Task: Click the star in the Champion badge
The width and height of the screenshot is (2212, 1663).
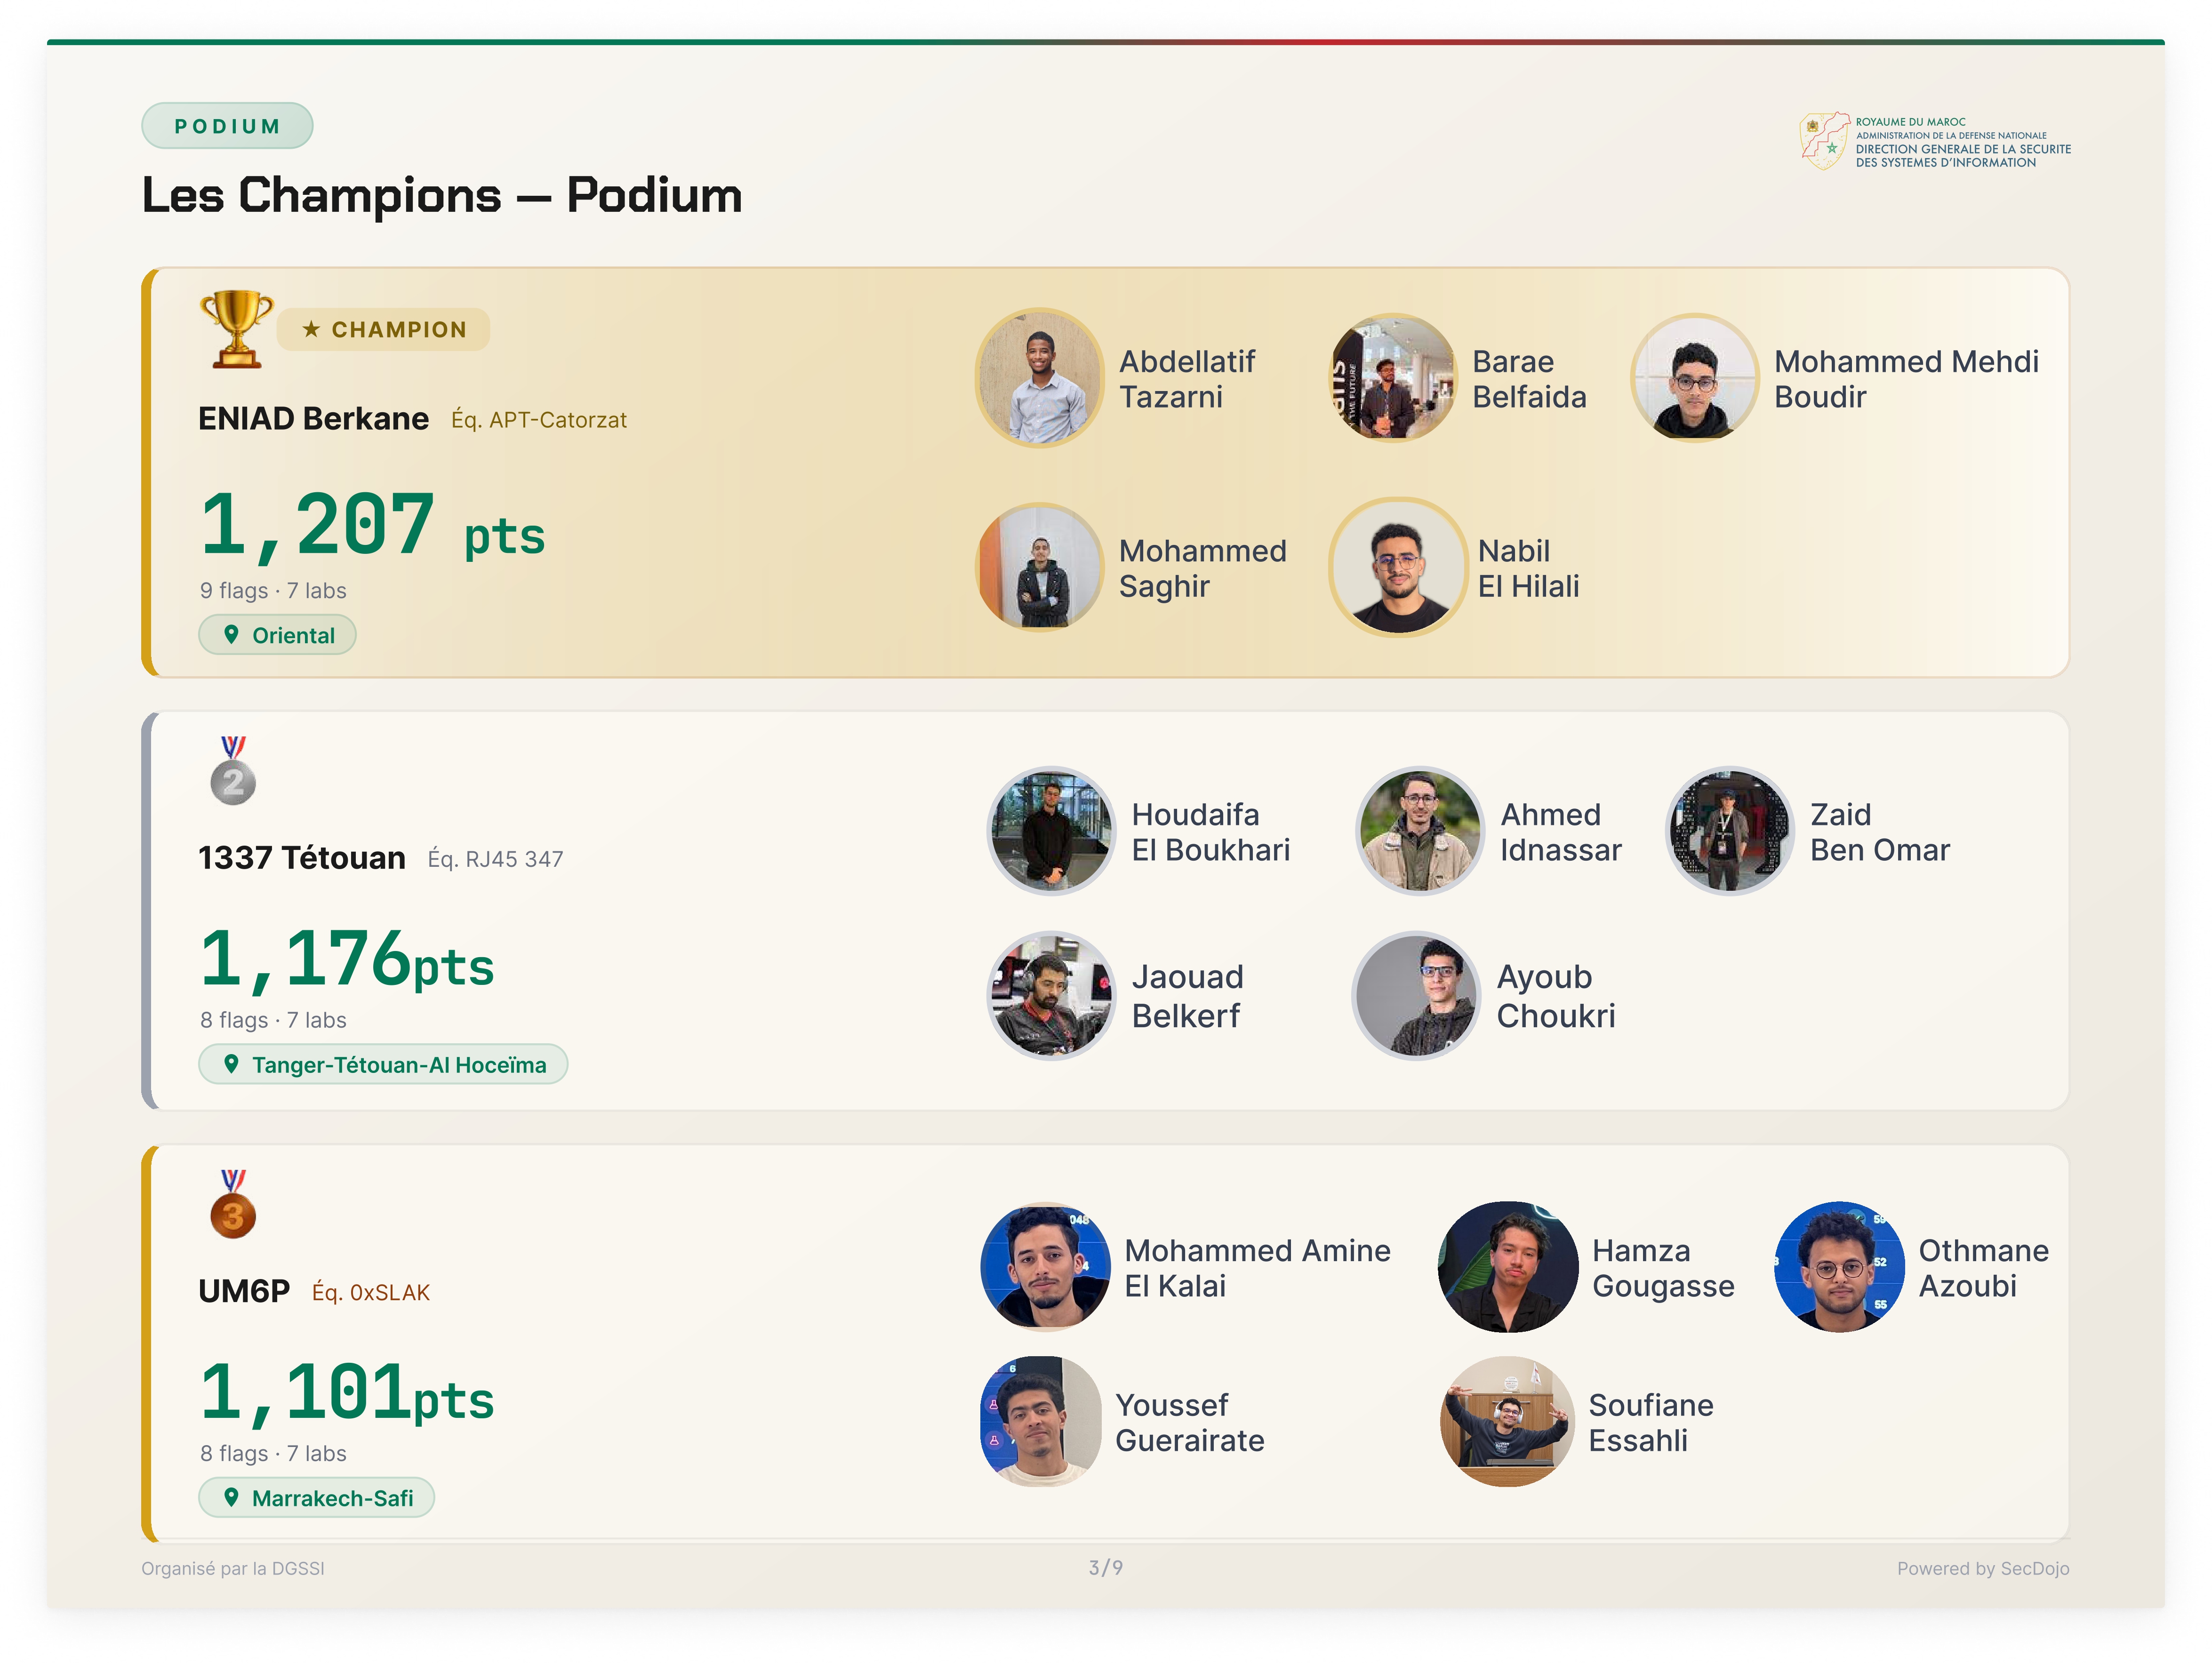Action: click(x=311, y=329)
